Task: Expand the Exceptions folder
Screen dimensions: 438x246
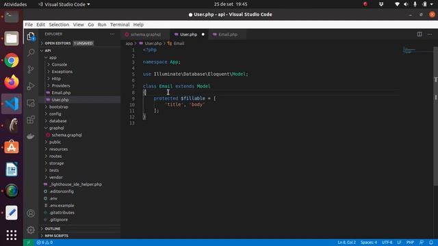Action: pos(62,71)
